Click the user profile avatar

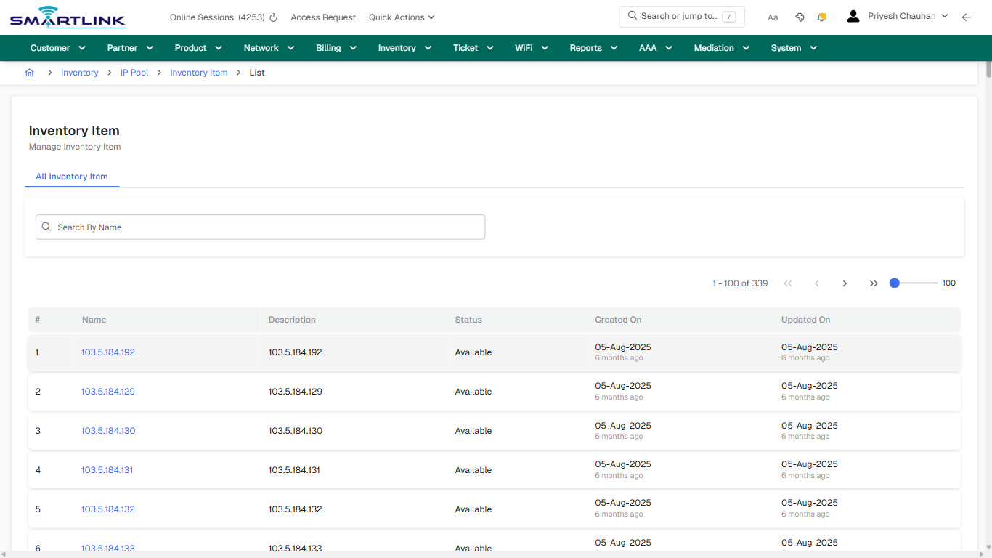853,15
